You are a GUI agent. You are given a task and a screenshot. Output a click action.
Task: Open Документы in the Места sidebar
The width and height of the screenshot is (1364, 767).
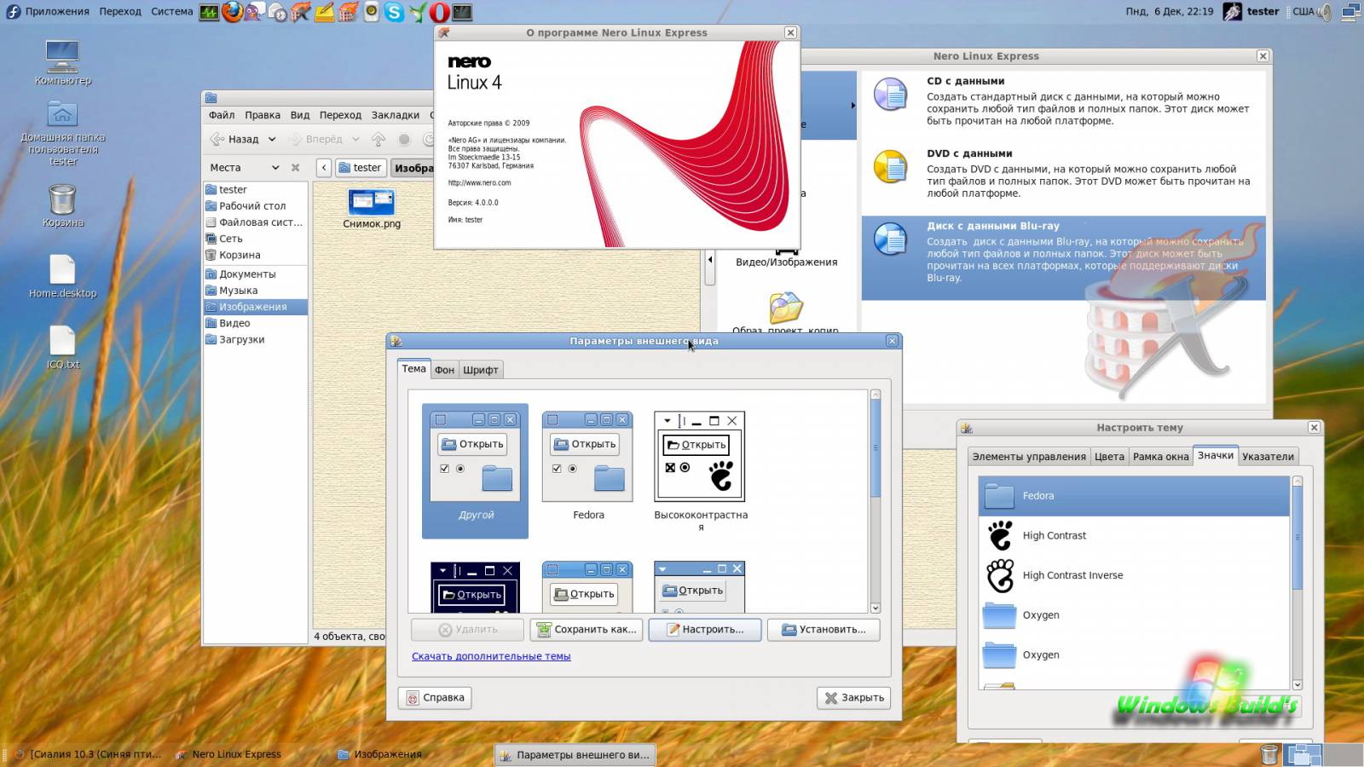pyautogui.click(x=256, y=274)
